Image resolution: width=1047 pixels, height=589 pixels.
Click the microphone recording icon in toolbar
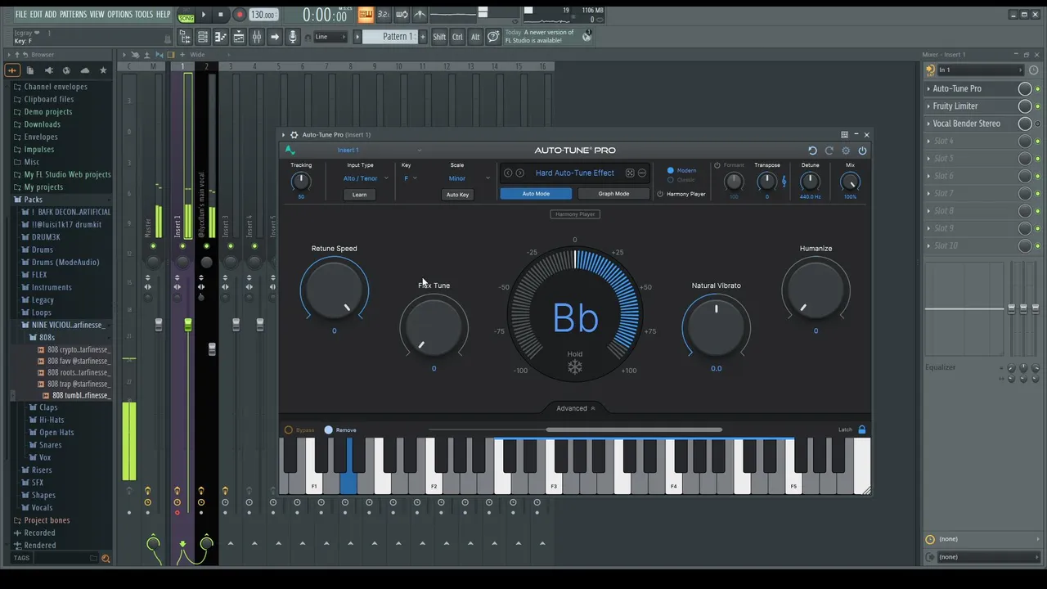[x=293, y=37]
